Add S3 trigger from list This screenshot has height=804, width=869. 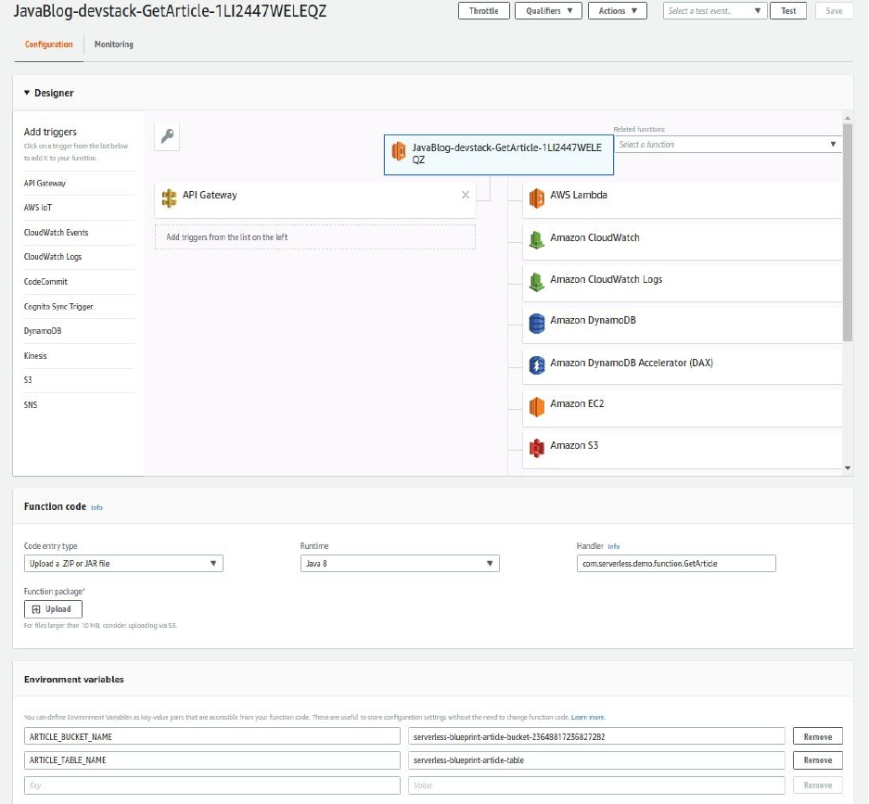click(28, 379)
